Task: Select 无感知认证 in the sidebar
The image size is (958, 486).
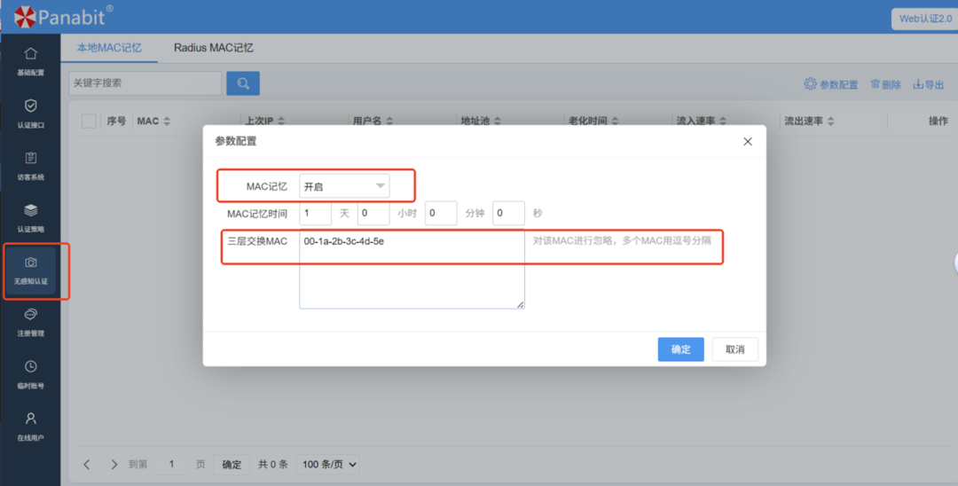Action: click(x=30, y=270)
